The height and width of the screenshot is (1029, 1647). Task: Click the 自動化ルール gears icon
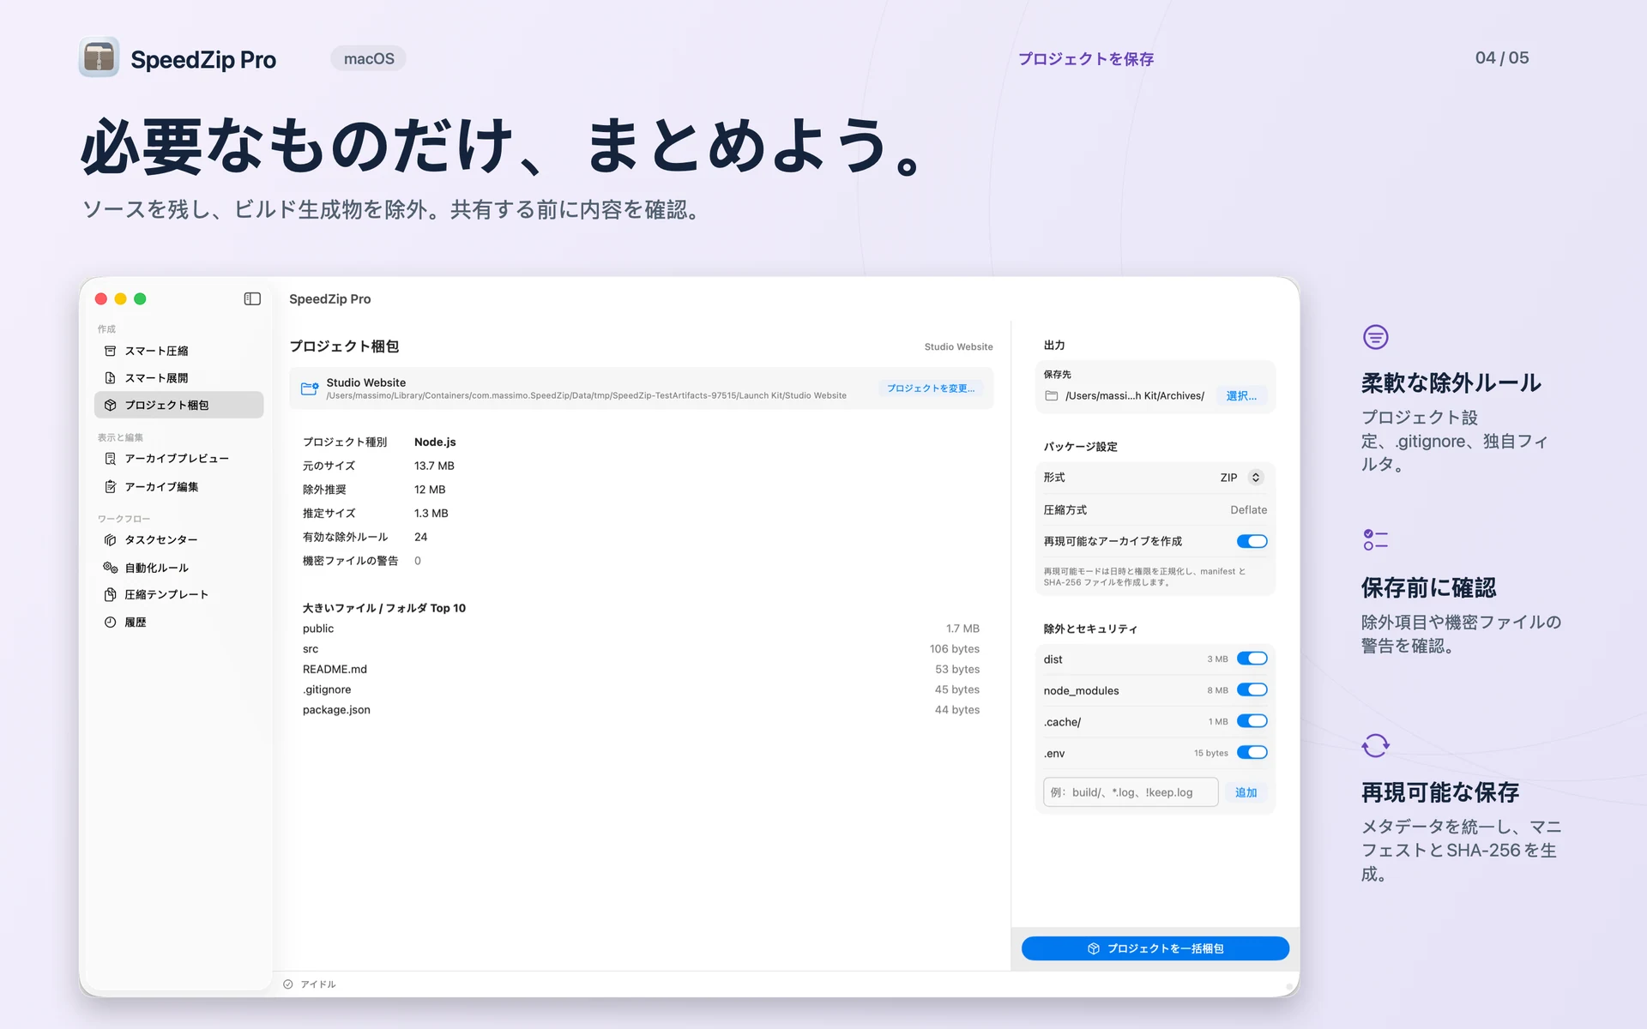coord(110,568)
